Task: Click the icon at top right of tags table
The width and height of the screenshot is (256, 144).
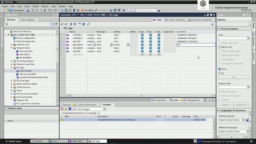Action: (212, 24)
